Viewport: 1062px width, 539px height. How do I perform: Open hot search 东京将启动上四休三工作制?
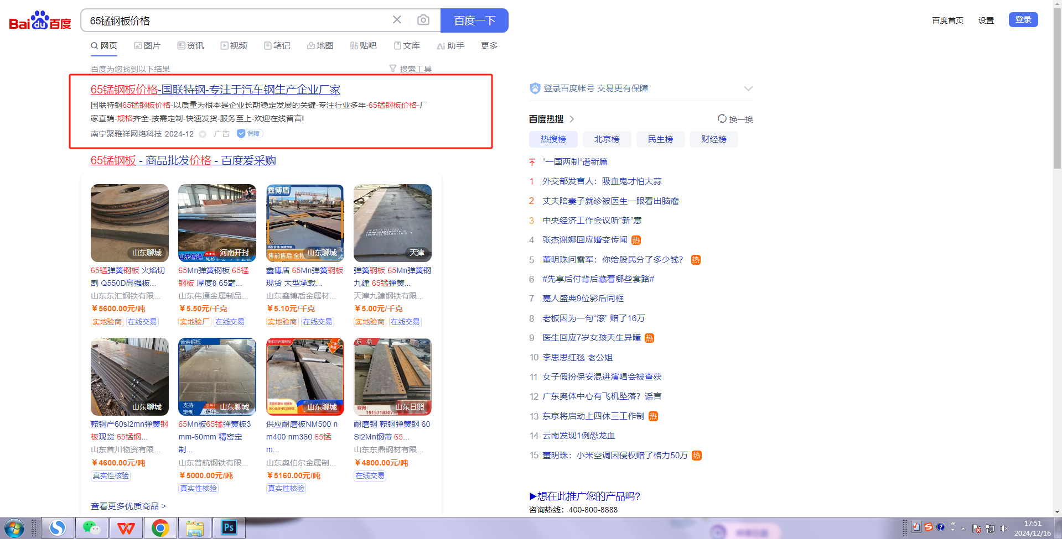click(x=593, y=416)
